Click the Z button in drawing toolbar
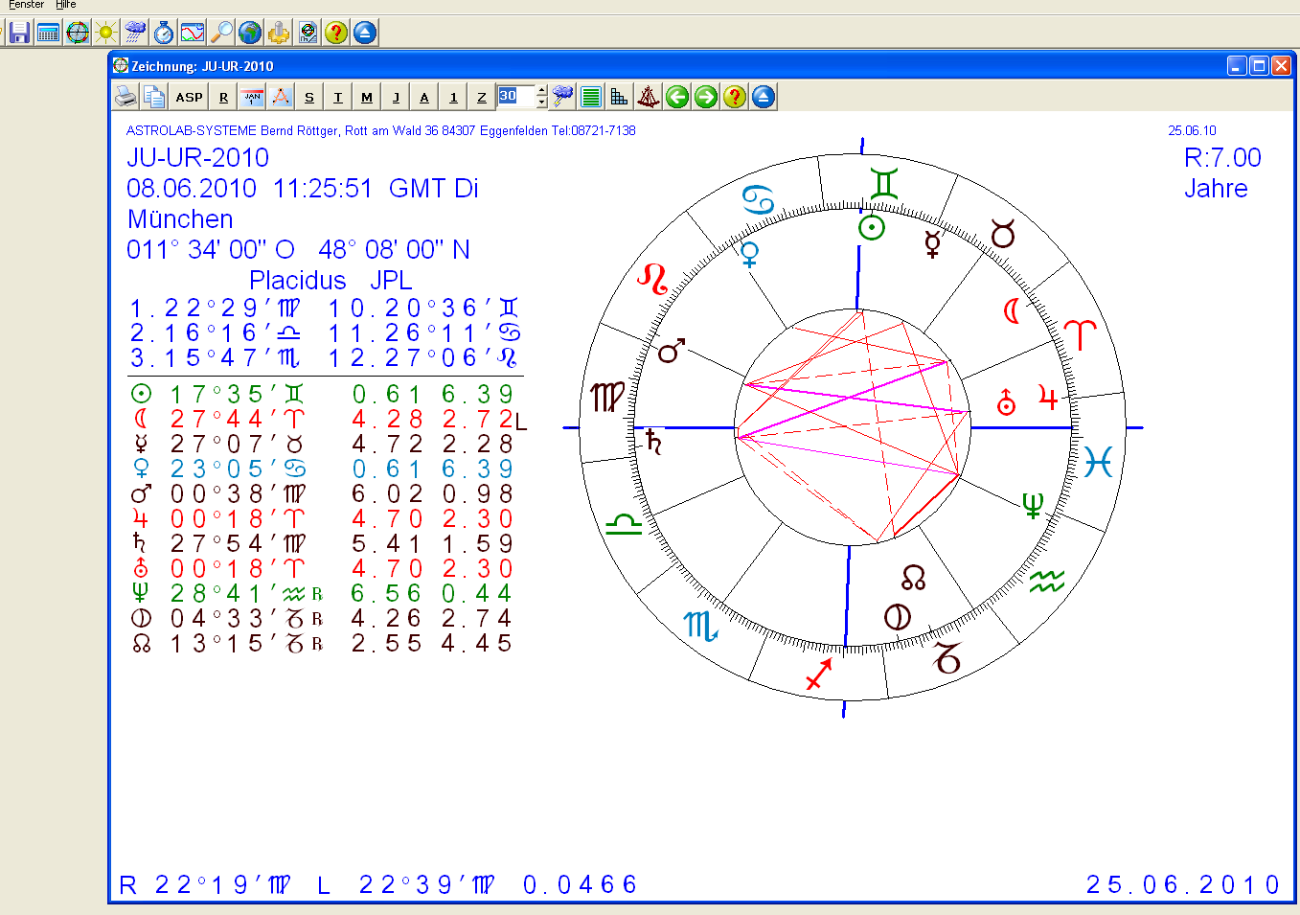The height and width of the screenshot is (915, 1300). [x=482, y=97]
